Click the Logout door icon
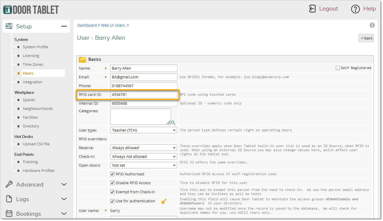Viewport: 383px width, 221px height. click(312, 9)
